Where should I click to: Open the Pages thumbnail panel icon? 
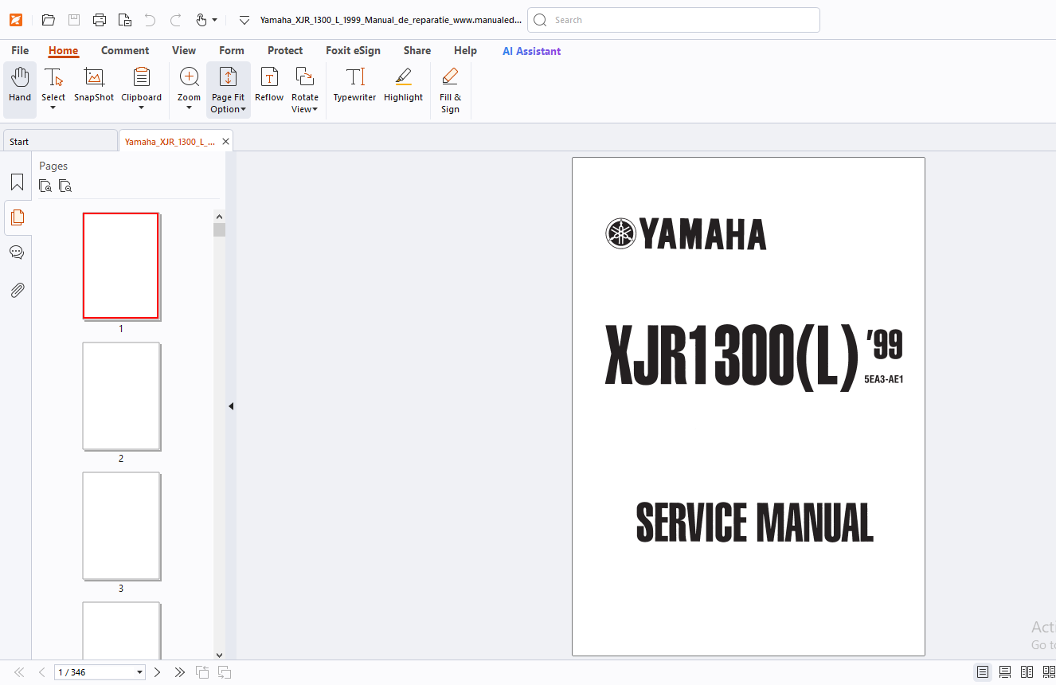coord(17,217)
